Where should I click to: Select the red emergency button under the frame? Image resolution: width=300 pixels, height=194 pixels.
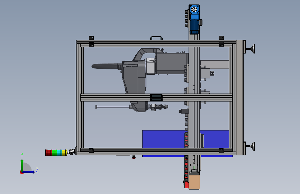tap(134, 157)
